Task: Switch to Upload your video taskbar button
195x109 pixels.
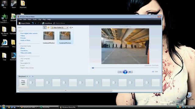Action: (x=29, y=107)
